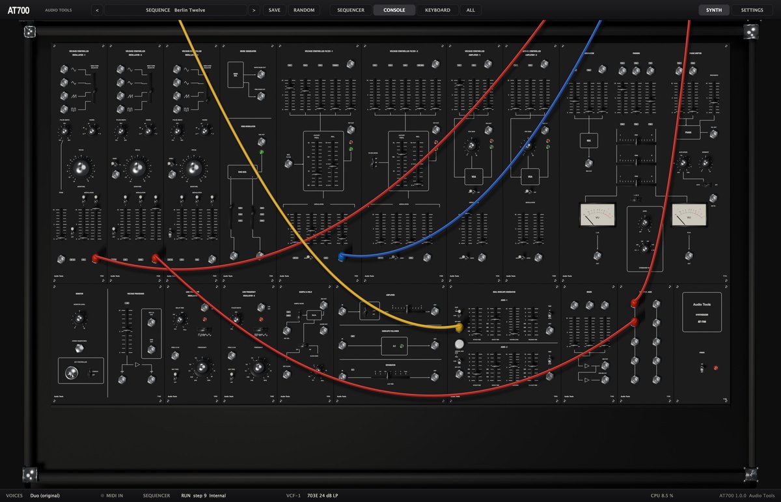781x502 pixels.
Task: Click the VCO-2 sine wave output jack
Action: 121,70
